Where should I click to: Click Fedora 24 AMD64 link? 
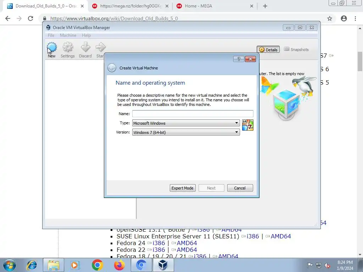click(x=186, y=243)
